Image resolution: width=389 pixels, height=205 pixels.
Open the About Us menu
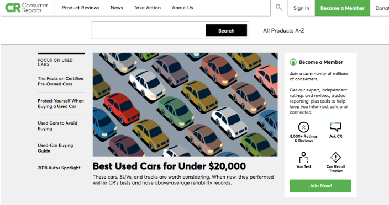(x=182, y=8)
